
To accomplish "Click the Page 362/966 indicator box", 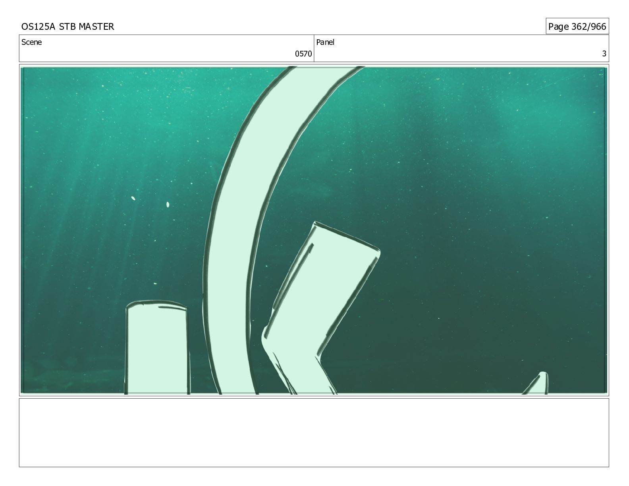I will pos(577,26).
